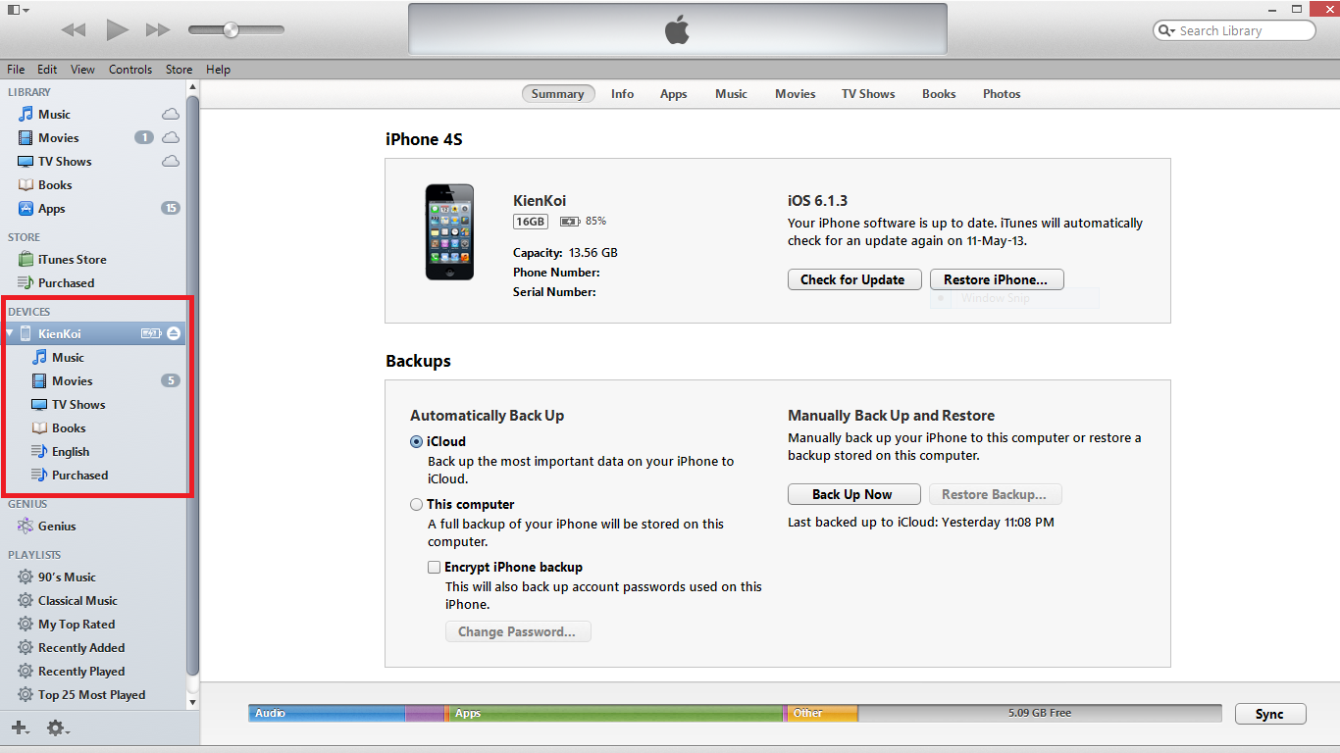Select the iCloud backup radio button

point(416,441)
